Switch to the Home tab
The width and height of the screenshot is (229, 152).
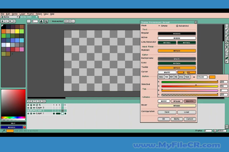click(10, 17)
